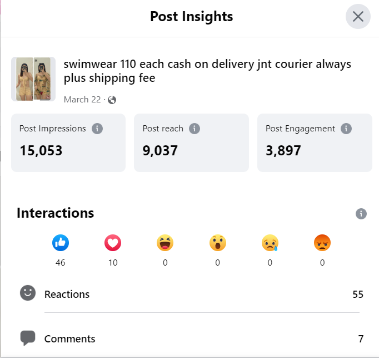The width and height of the screenshot is (379, 358).
Task: Select the Angry reaction icon
Action: click(322, 243)
